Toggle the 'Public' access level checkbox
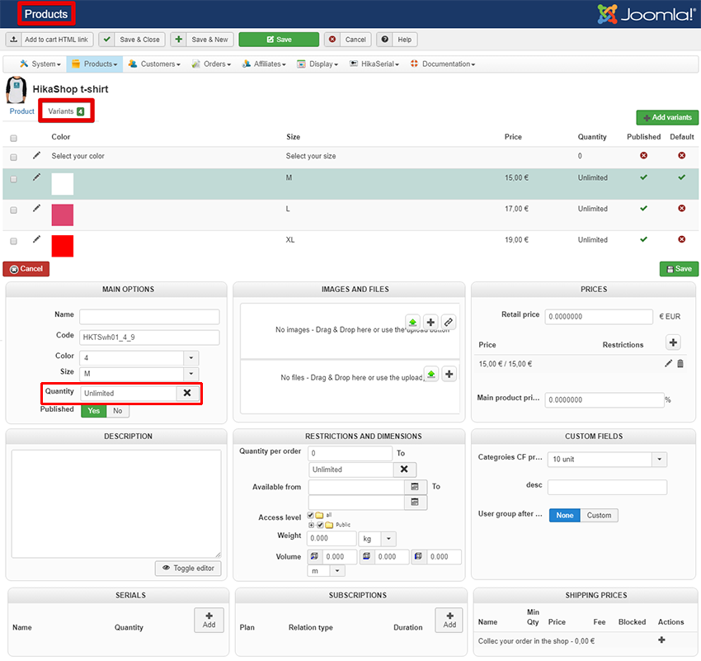This screenshot has width=701, height=661. click(320, 525)
